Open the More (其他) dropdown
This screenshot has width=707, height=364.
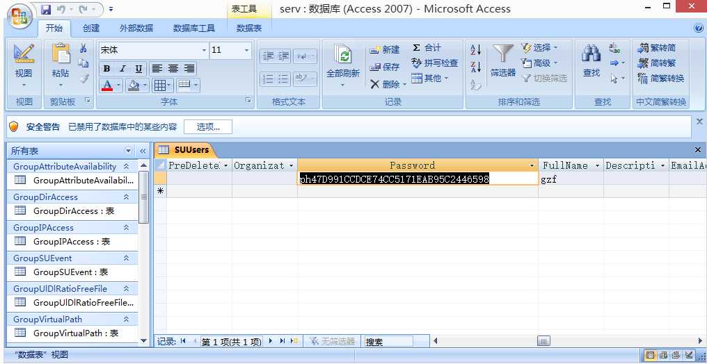pos(430,78)
